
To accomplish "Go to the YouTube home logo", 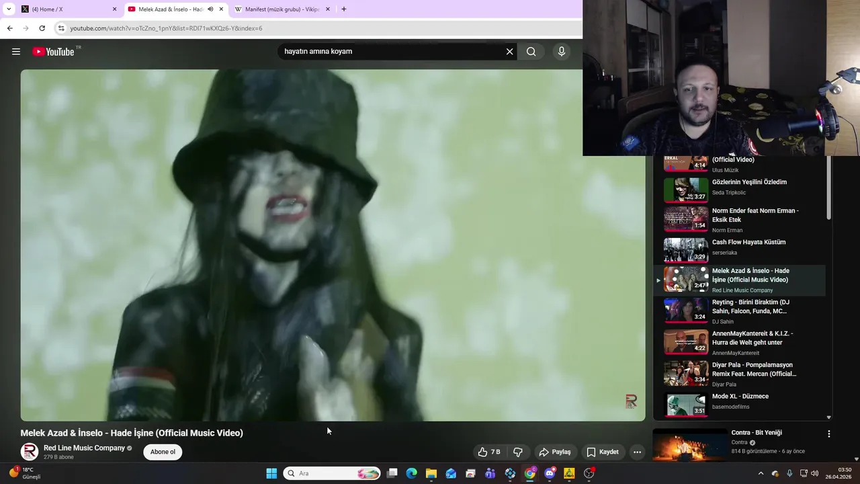I will 53,52.
